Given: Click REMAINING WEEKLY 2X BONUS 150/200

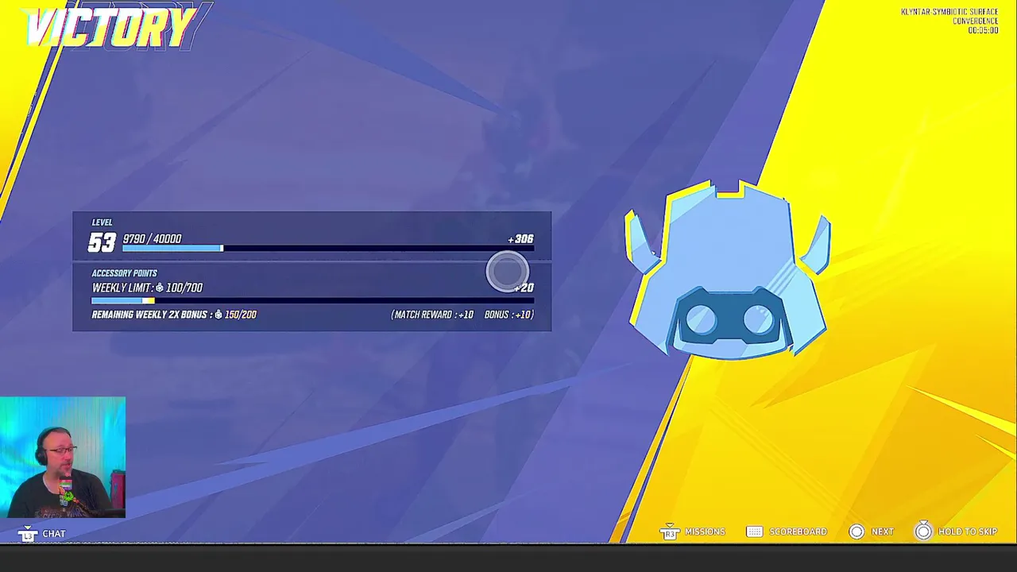Looking at the screenshot, I should click(174, 315).
